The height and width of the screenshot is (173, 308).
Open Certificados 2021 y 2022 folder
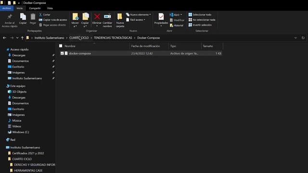[x=28, y=153]
